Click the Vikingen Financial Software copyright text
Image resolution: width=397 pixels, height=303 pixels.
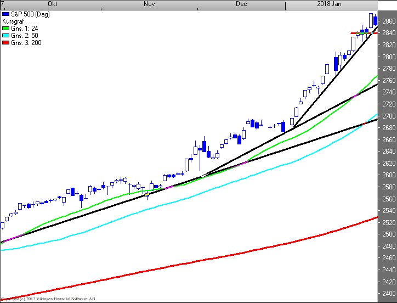(x=48, y=299)
